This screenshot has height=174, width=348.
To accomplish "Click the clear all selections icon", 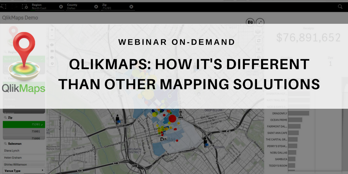I will 24,7.
